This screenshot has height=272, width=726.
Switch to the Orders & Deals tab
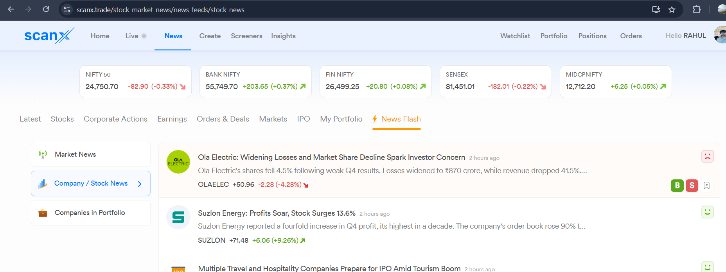click(223, 119)
